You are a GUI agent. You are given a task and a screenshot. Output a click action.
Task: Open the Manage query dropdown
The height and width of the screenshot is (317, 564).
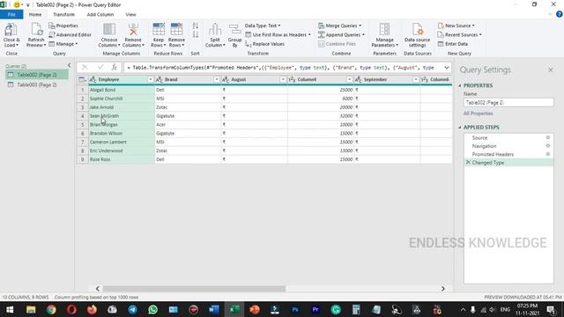63,44
